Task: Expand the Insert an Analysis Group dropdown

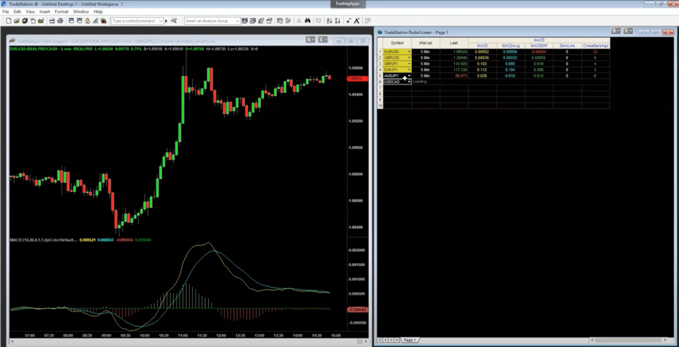Action: click(x=238, y=20)
